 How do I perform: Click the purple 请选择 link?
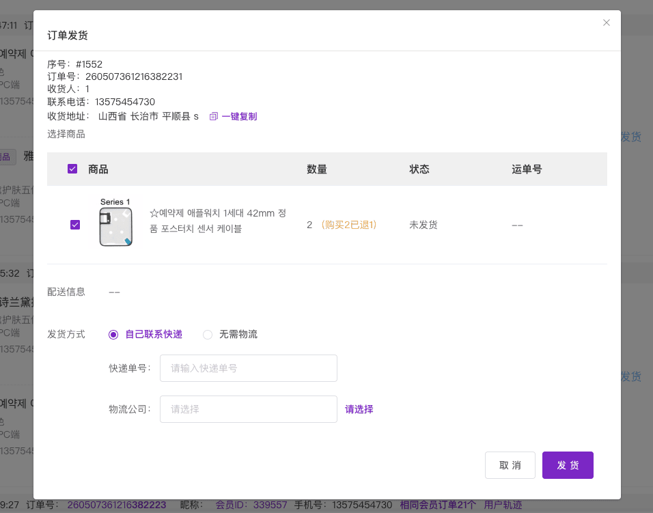point(359,409)
